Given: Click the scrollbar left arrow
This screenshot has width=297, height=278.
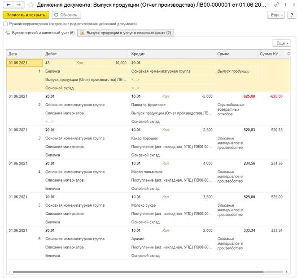Looking at the screenshot, I should (x=9, y=272).
